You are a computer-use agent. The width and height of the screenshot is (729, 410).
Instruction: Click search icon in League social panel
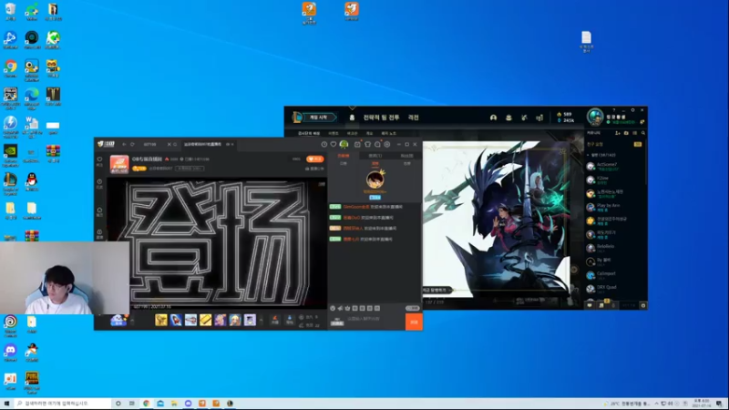pyautogui.click(x=643, y=133)
